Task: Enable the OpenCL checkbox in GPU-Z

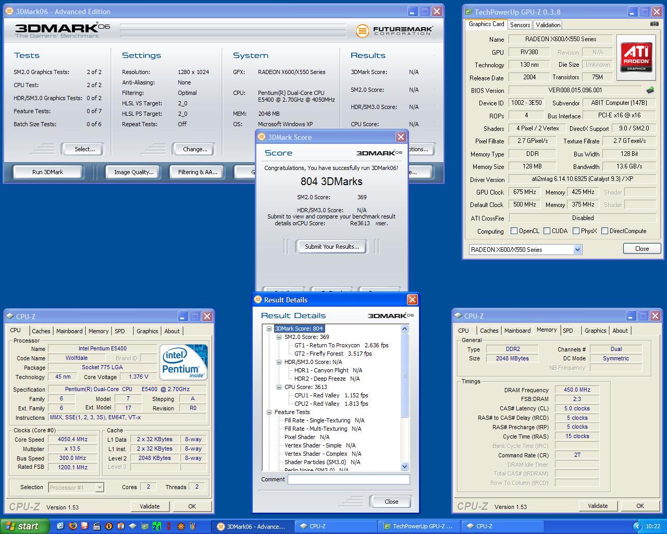Action: [x=514, y=230]
